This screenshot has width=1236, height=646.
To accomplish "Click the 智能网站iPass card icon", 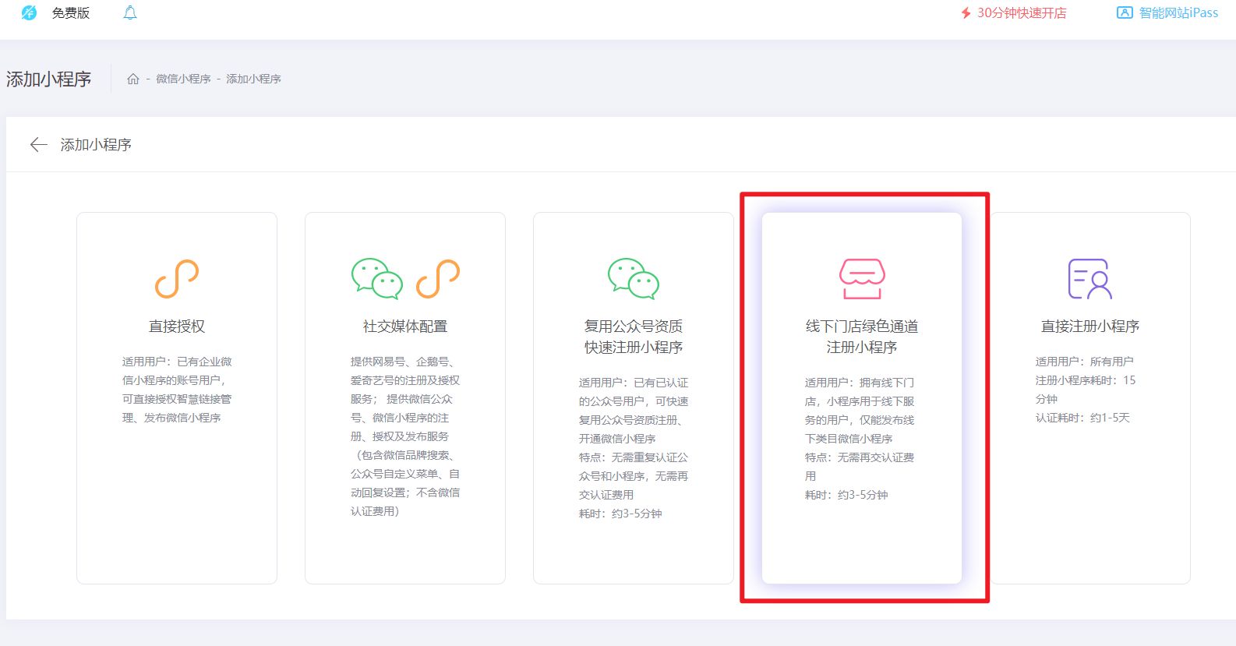I will tap(1125, 12).
